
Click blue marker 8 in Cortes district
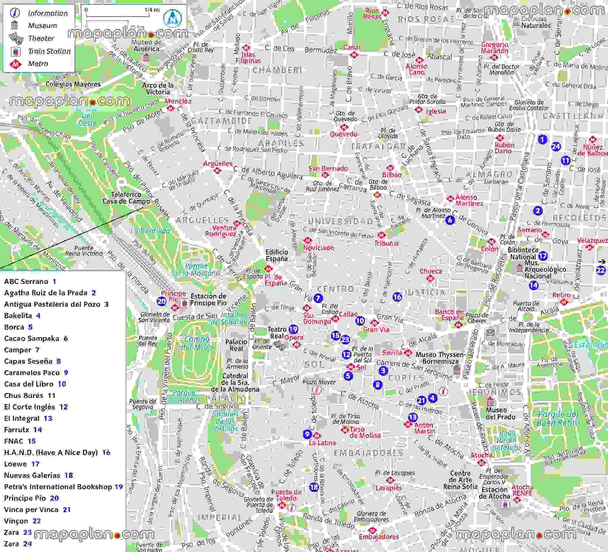click(x=377, y=385)
